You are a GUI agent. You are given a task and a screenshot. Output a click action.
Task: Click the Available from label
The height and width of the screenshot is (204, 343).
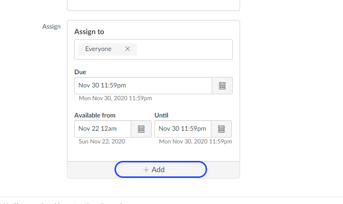point(95,115)
